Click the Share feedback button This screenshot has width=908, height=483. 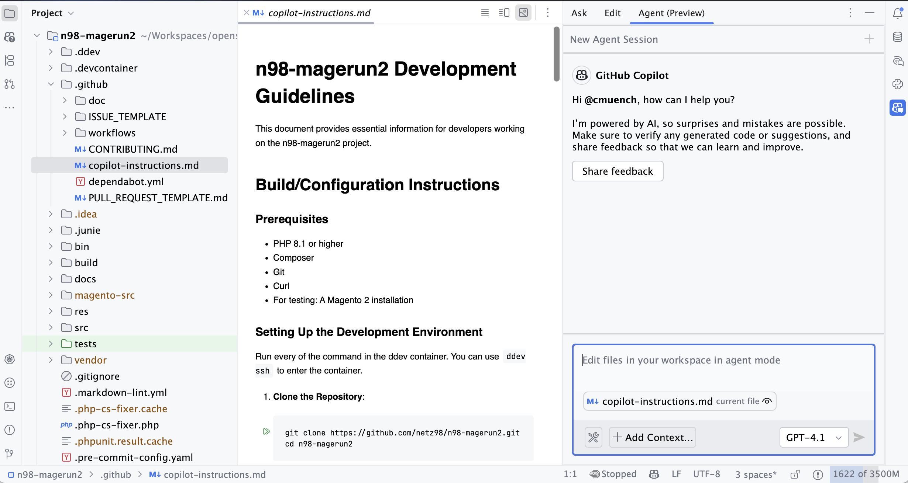(x=618, y=171)
